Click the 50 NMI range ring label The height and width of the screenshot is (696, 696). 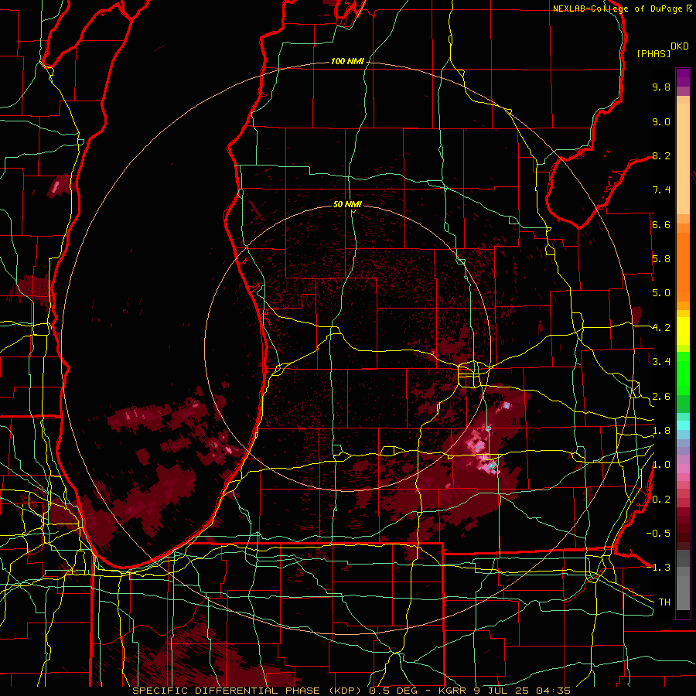pyautogui.click(x=347, y=204)
